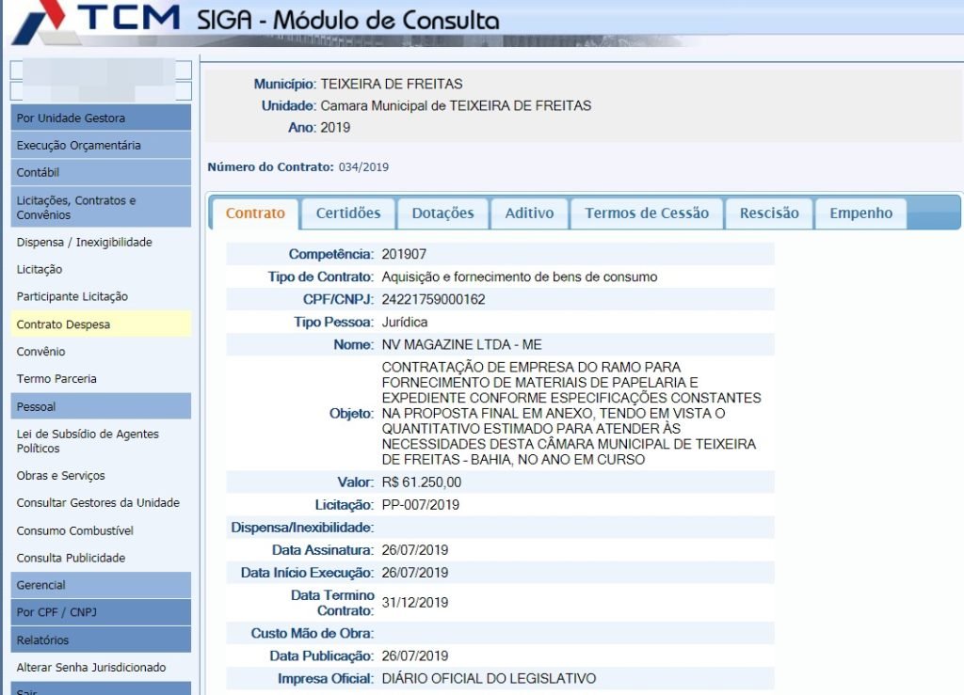
Task: Click Alterar Senha Jurisdicionado link
Action: [90, 667]
